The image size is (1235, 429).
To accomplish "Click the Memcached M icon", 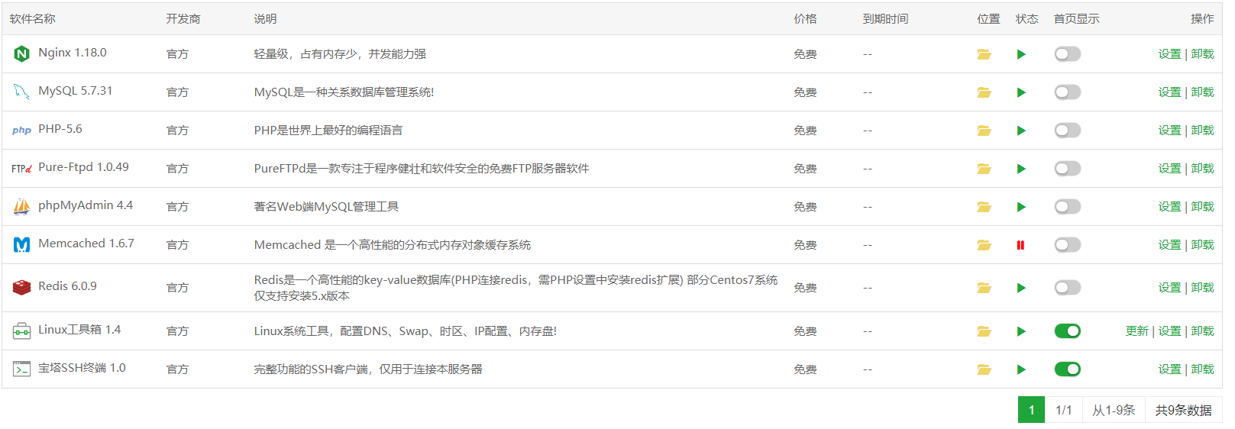I will click(21, 244).
